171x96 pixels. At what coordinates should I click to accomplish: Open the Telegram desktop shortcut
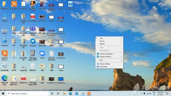pyautogui.click(x=33, y=42)
